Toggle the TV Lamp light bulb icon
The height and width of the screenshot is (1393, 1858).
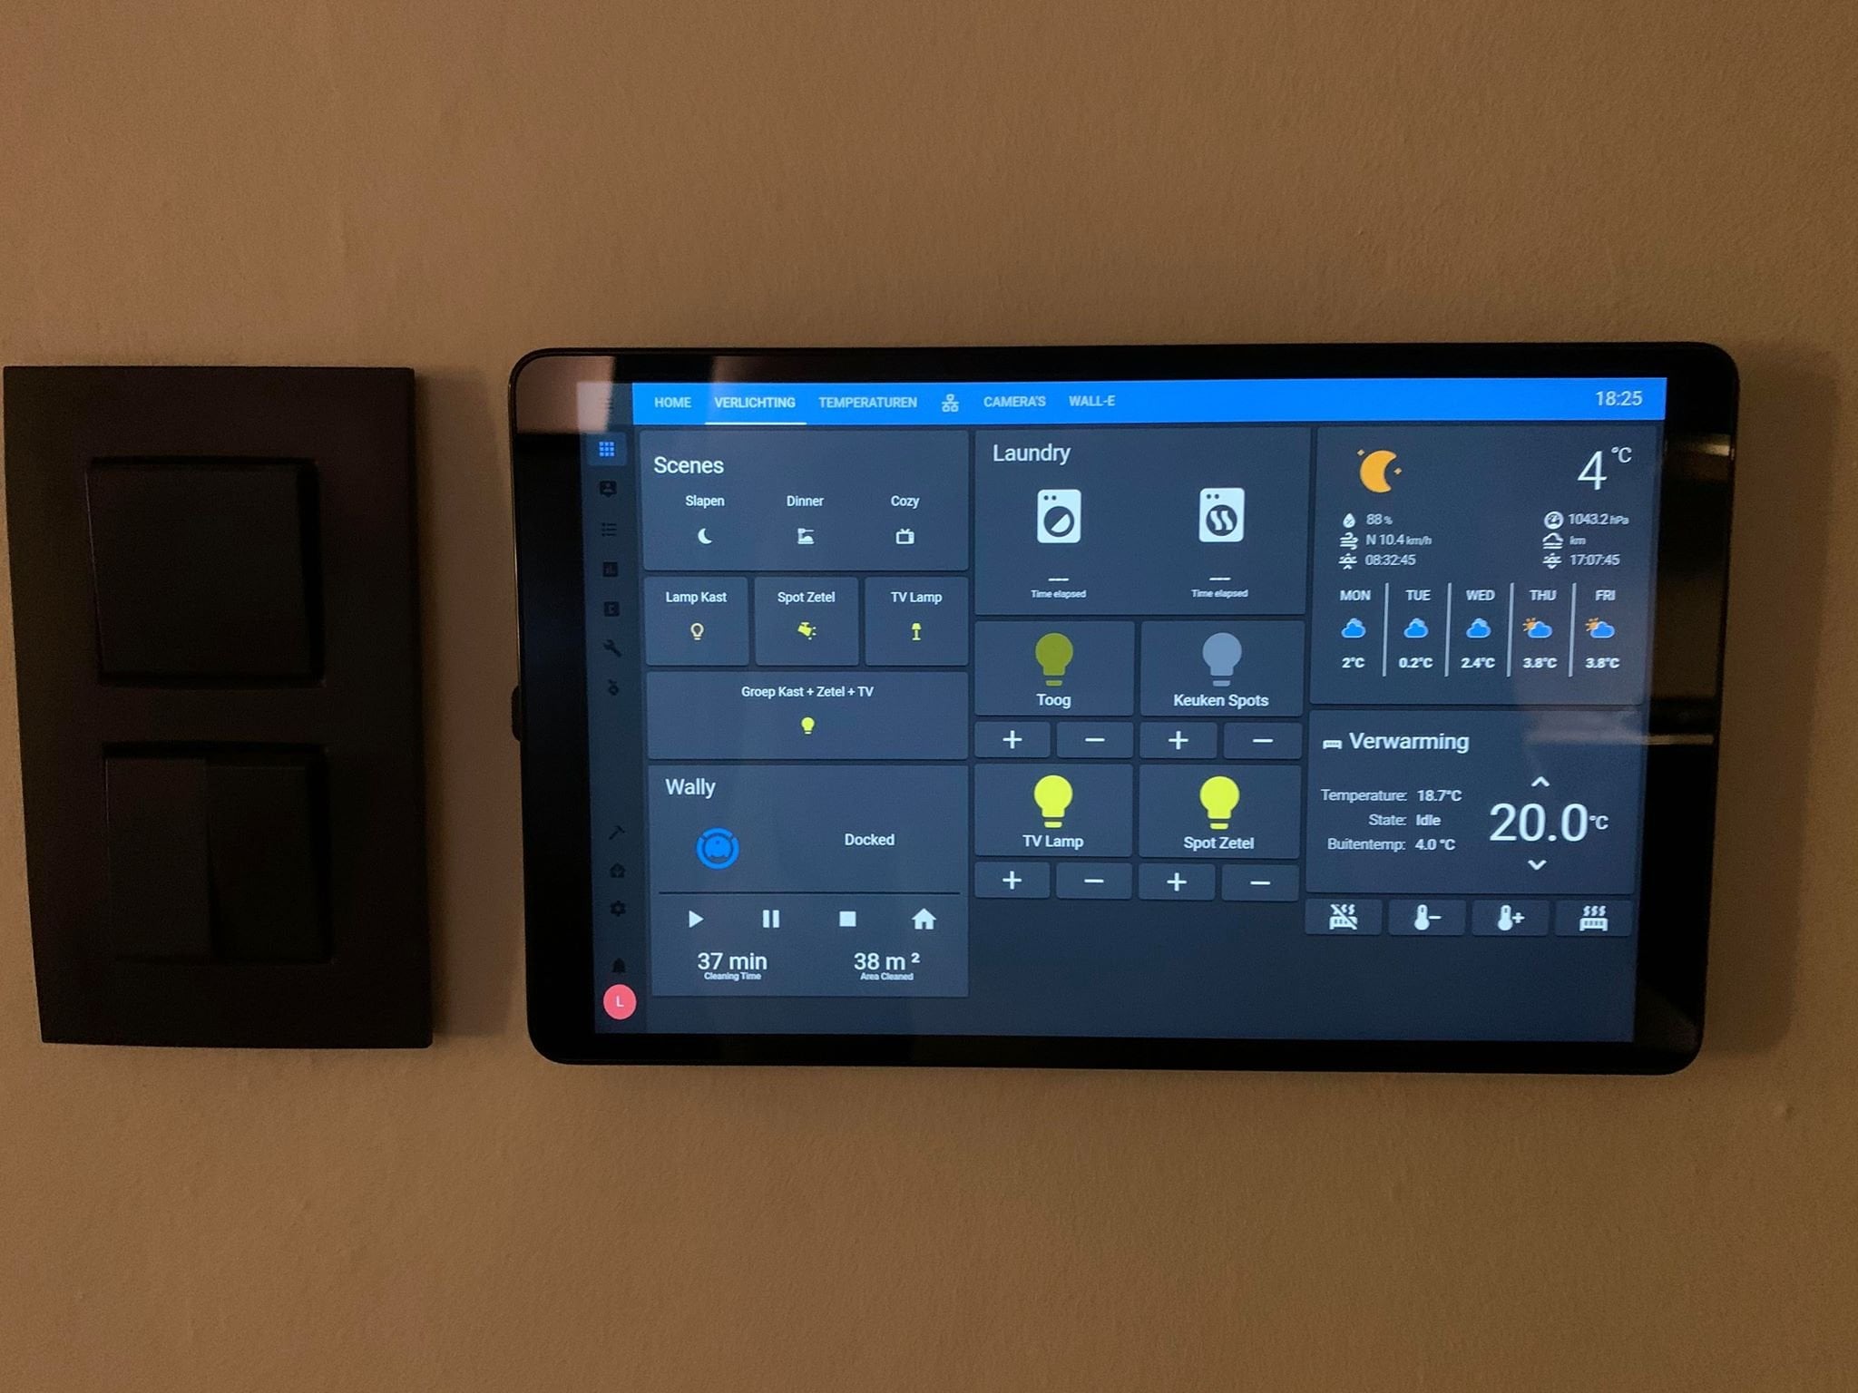1060,816
